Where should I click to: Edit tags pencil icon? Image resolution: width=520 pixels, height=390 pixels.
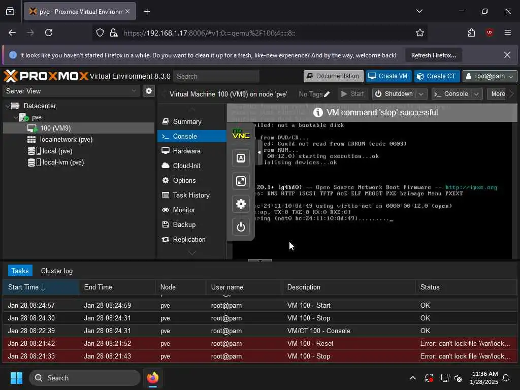(327, 94)
